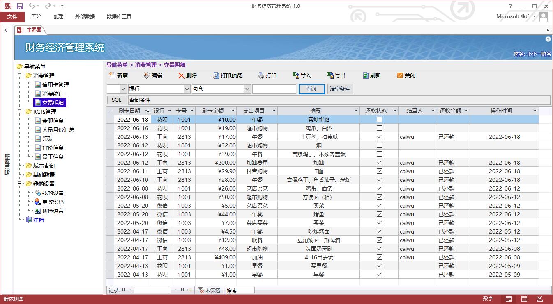The width and height of the screenshot is (553, 304).
Task: Collapse the RGIS管理 tree node
Action: pos(20,112)
